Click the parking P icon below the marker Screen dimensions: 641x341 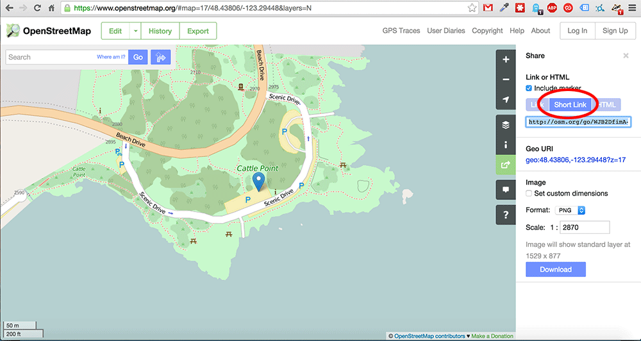coord(247,199)
